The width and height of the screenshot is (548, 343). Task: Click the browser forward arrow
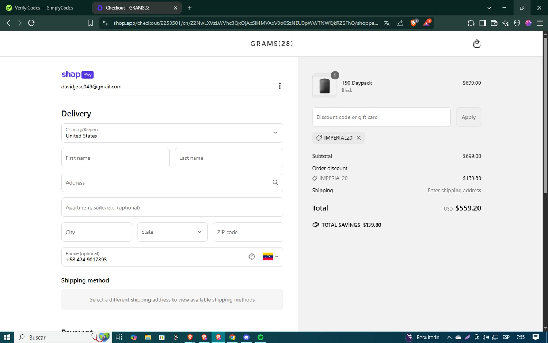click(x=20, y=23)
